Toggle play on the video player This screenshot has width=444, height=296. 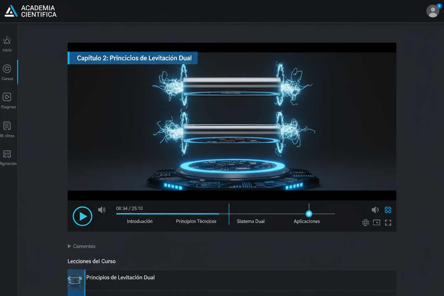(83, 216)
